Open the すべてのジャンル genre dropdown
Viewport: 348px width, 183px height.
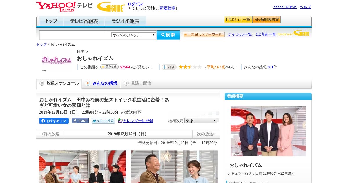tap(134, 35)
